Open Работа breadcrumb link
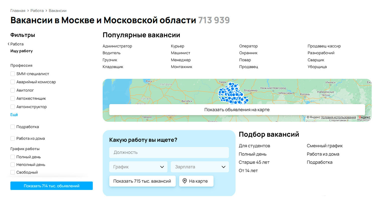 37,11
